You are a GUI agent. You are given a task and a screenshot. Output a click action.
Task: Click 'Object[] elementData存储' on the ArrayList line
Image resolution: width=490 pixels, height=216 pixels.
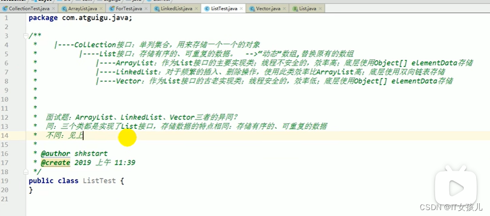click(424, 63)
